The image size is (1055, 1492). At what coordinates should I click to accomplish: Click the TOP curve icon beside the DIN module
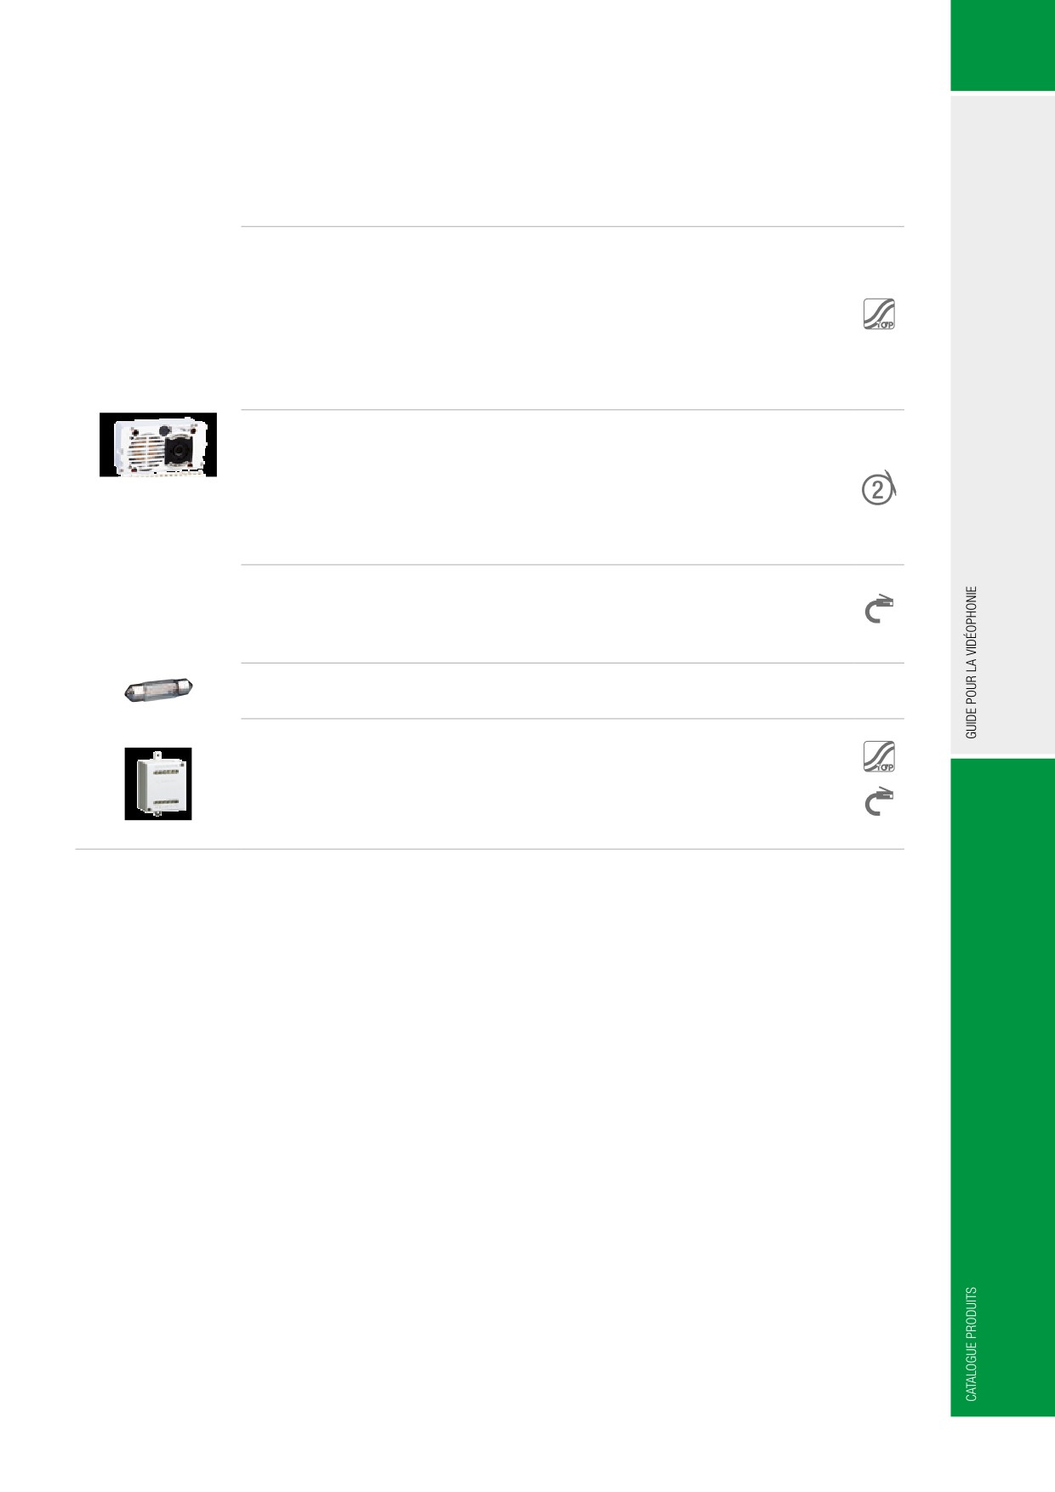pyautogui.click(x=879, y=756)
